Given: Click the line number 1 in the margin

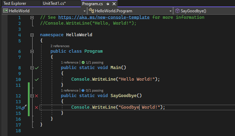Looking at the screenshot, I should point(20,18).
